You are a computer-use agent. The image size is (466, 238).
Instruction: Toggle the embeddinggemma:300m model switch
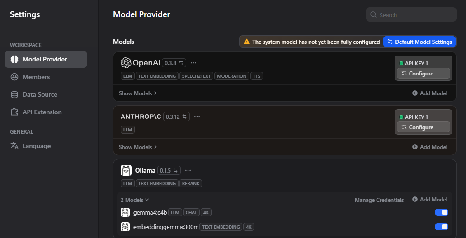[x=441, y=227]
